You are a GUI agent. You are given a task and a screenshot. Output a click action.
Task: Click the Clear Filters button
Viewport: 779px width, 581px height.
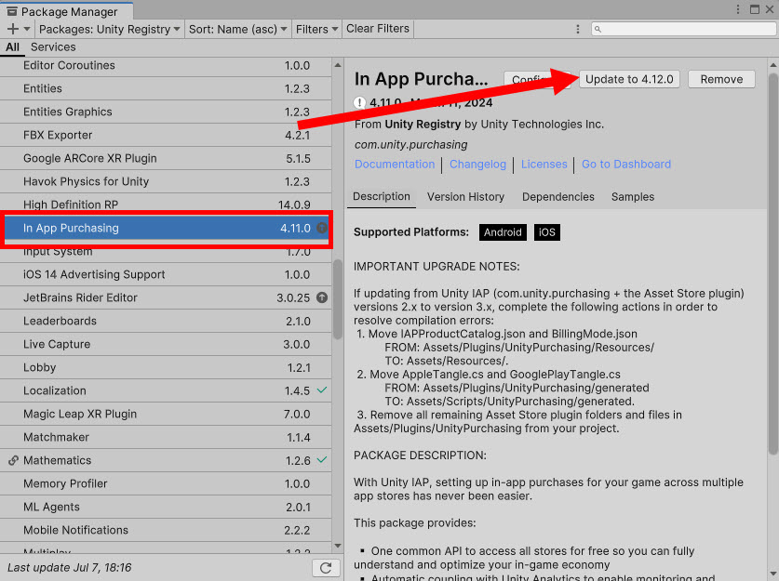coord(378,29)
